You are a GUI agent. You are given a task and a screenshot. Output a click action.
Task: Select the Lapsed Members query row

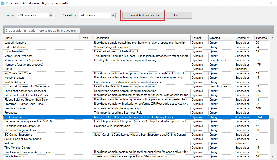15,43
